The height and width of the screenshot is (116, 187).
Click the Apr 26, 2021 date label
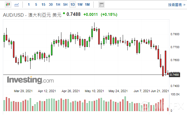point(71,91)
